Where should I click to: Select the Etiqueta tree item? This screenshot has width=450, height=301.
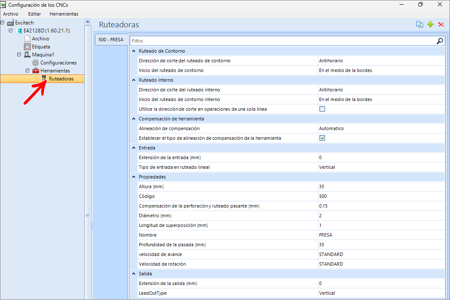[41, 47]
